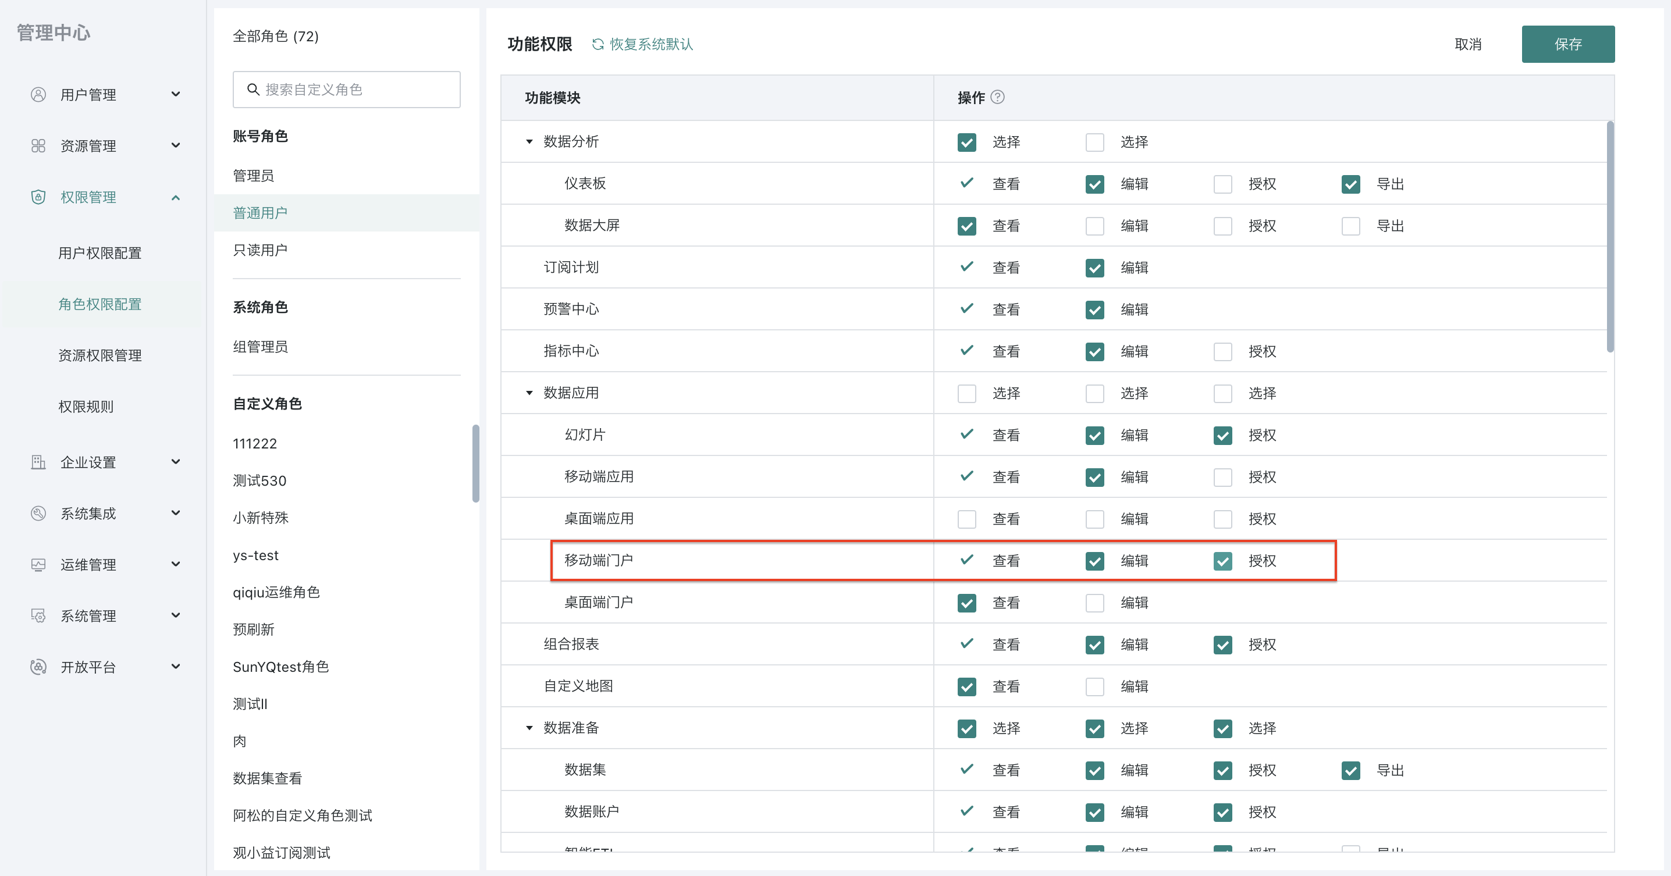The width and height of the screenshot is (1671, 876).
Task: Click the 运维管理 monitor icon
Action: click(x=38, y=565)
